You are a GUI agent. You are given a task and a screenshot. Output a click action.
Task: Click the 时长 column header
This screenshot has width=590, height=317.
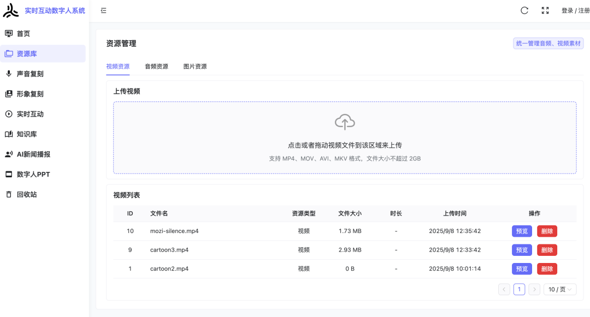click(x=396, y=213)
